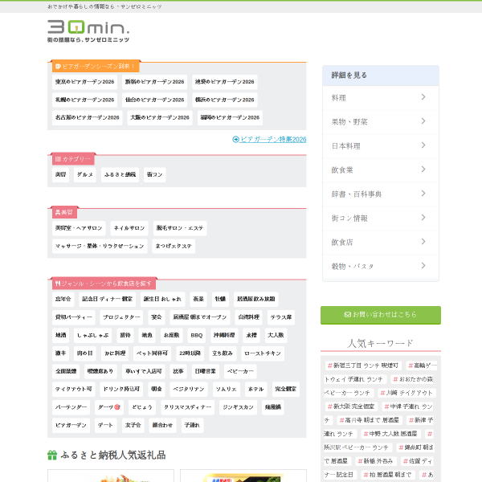The image size is (482, 482).
Task: Open the ビアガーデン特集2026 link
Action: (273, 140)
